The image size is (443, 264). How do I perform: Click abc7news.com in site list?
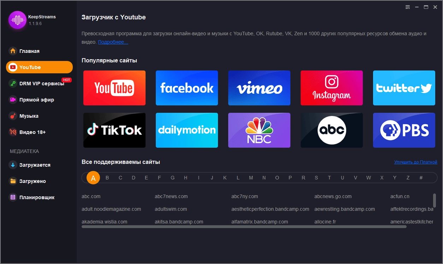pos(171,196)
